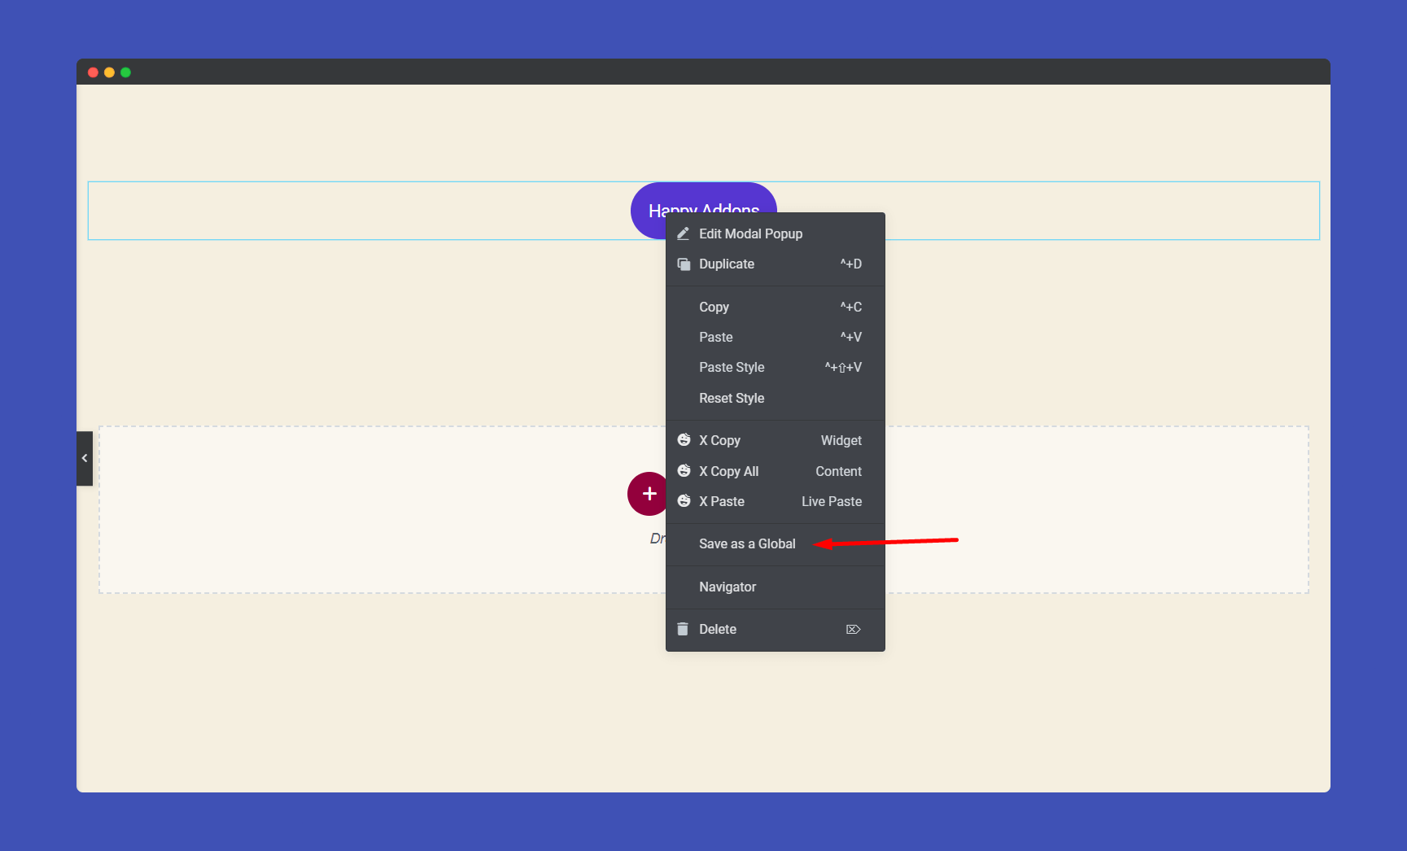Click the delete shortcut icon in the Delete row
Viewport: 1407px width, 851px height.
[853, 629]
